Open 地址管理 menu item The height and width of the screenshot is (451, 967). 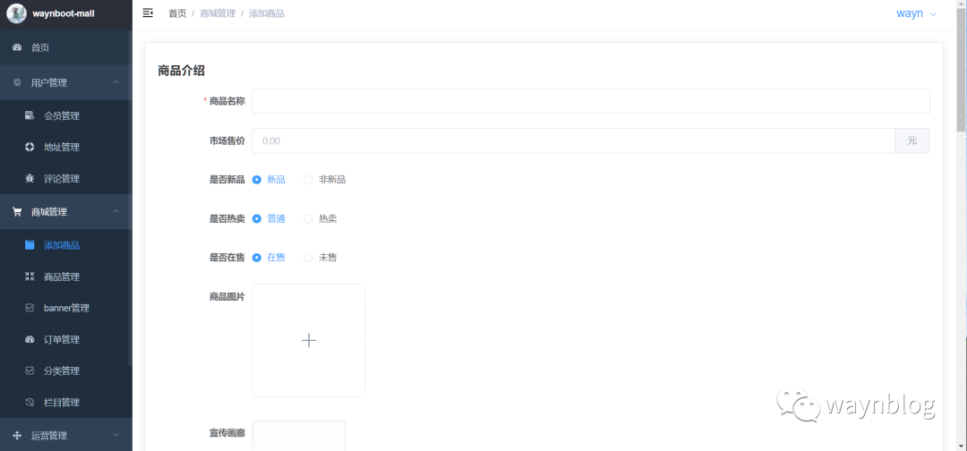point(66,147)
